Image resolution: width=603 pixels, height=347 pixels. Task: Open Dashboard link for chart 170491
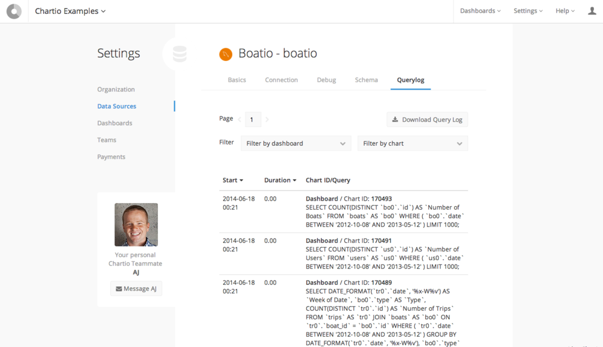coord(322,240)
